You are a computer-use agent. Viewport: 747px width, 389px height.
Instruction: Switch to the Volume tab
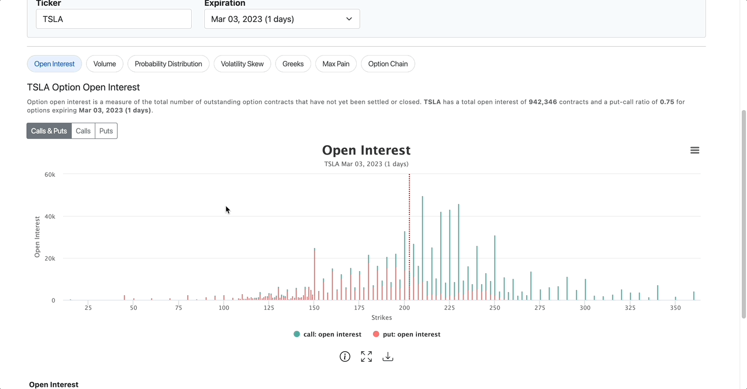click(x=104, y=63)
